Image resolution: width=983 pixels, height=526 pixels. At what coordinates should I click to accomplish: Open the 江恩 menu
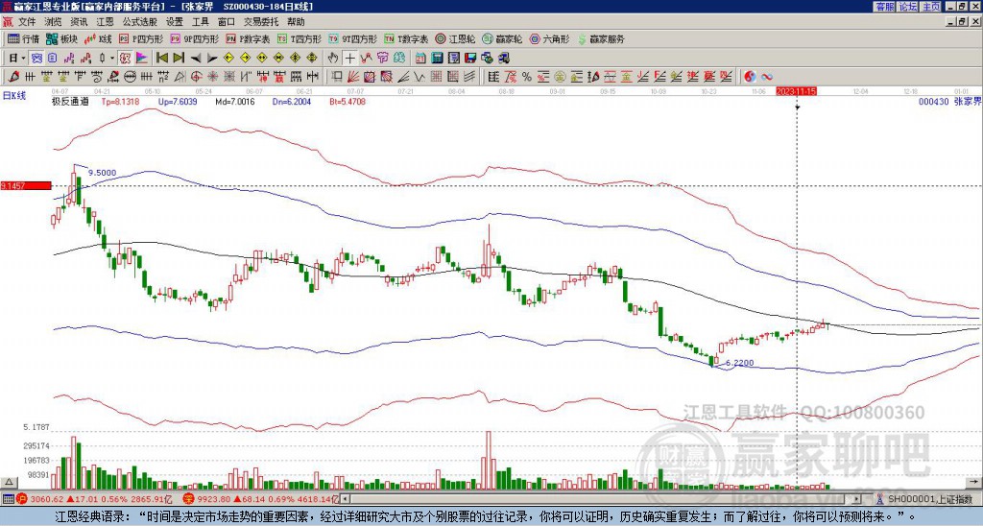point(105,21)
